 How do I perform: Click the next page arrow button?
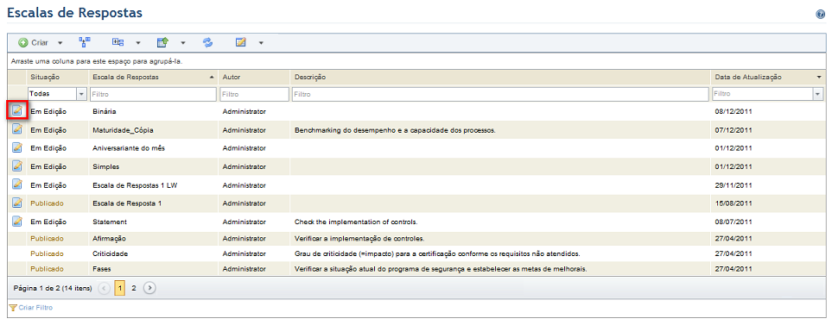149,289
